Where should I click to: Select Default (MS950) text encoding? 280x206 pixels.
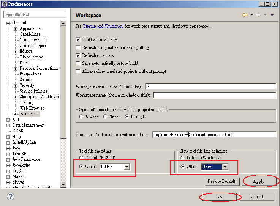click(x=81, y=158)
